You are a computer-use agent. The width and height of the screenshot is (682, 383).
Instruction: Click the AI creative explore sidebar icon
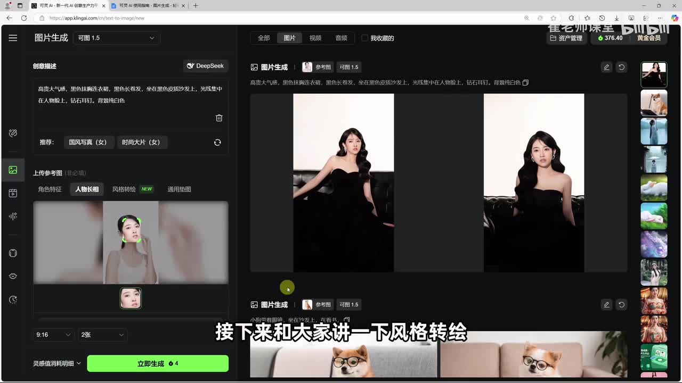13,133
